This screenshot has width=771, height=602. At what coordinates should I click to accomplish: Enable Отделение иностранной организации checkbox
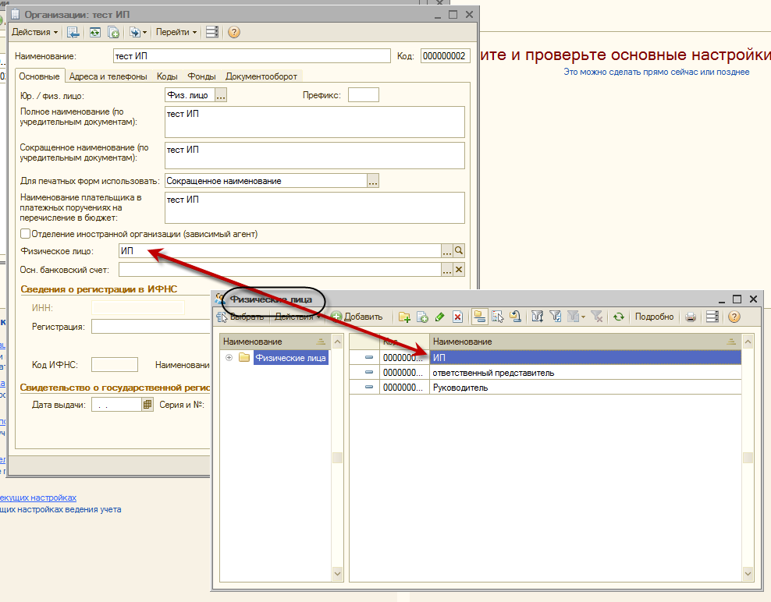click(x=25, y=233)
